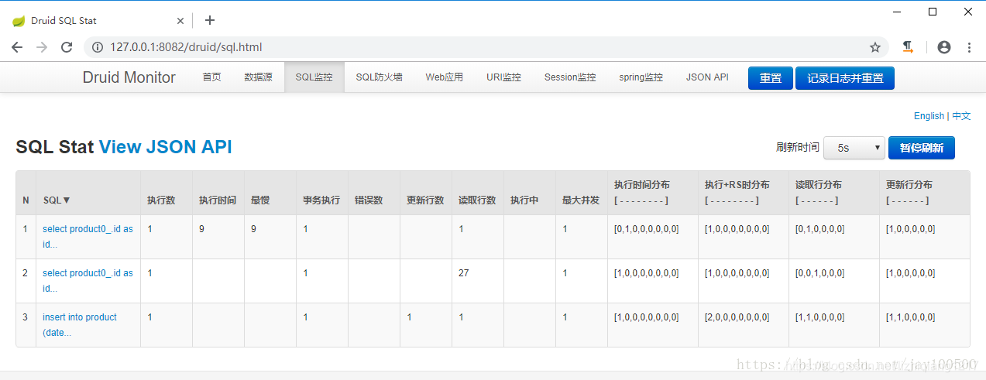Open insert into product SQL link

(80, 325)
